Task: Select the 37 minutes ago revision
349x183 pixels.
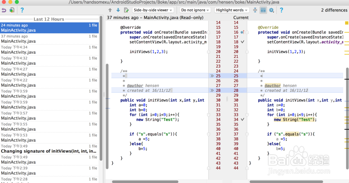Action: point(49,39)
